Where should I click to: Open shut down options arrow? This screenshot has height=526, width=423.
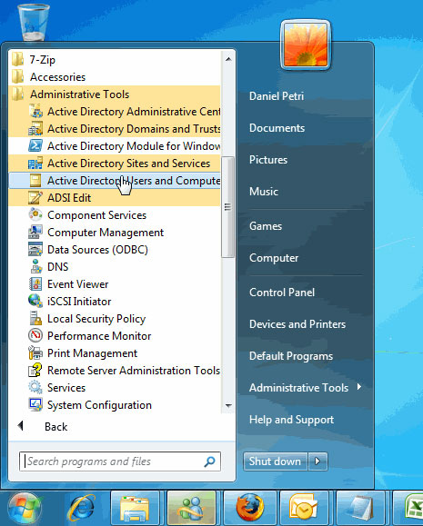pyautogui.click(x=317, y=461)
